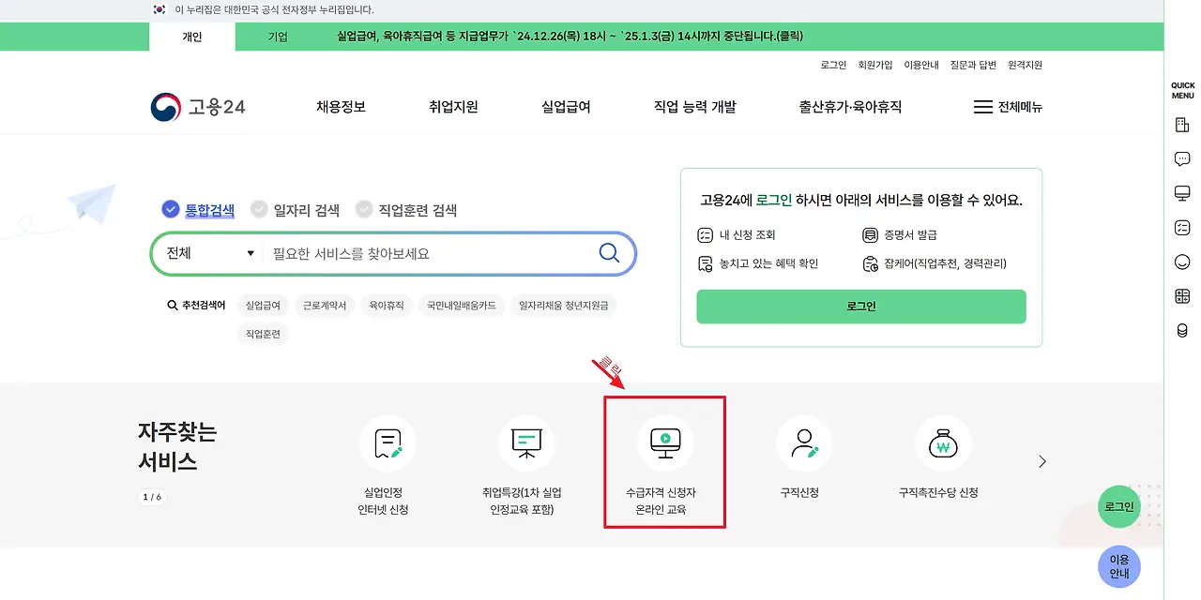The height and width of the screenshot is (600, 1201).
Task: Click the search magnifier icon
Action: point(609,253)
